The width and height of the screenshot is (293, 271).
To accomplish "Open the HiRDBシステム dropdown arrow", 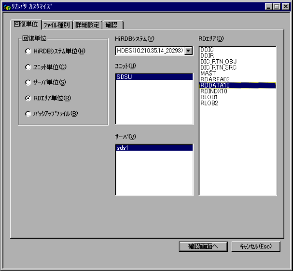I will click(x=188, y=51).
